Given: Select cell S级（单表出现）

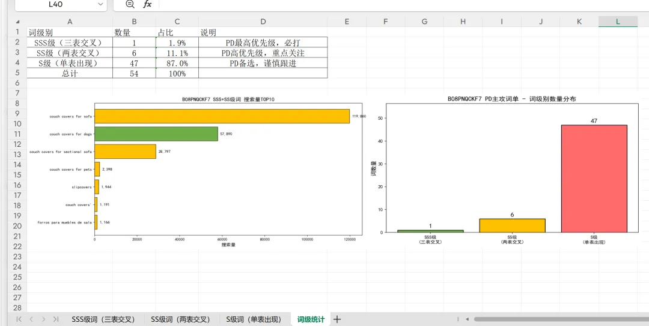Looking at the screenshot, I should pos(70,63).
